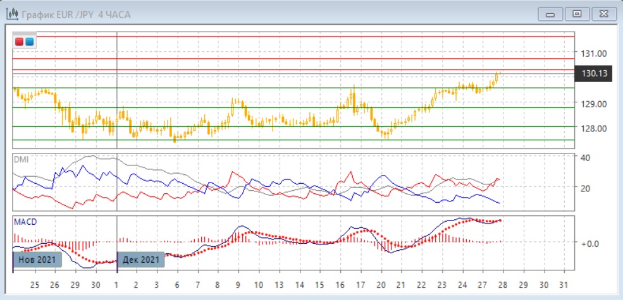Select the MACD indicator label
Image resolution: width=623 pixels, height=300 pixels.
click(24, 222)
